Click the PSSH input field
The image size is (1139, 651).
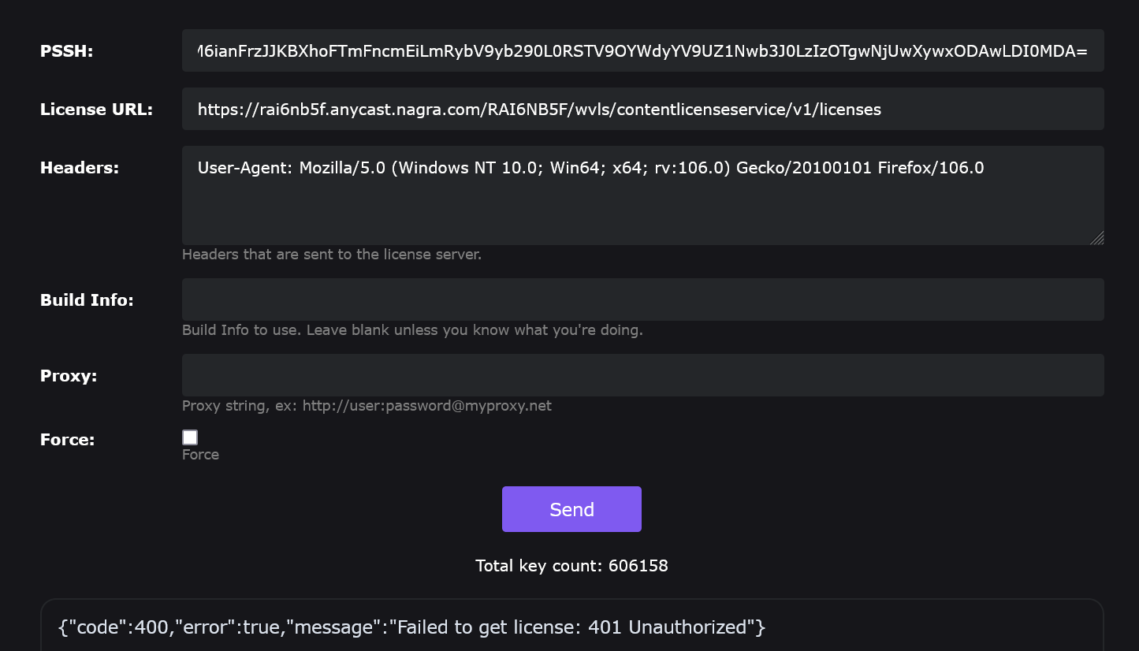(642, 51)
